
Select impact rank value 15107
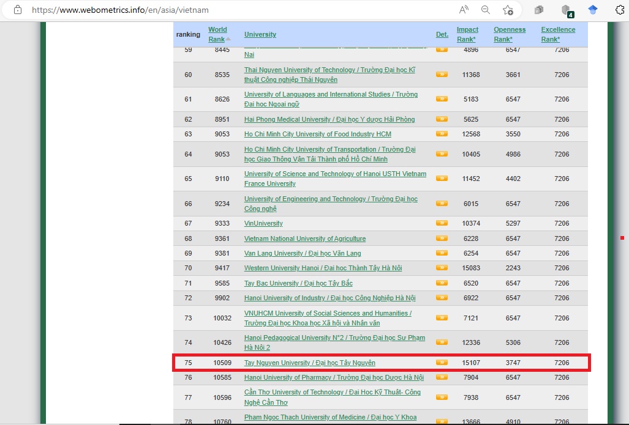click(x=471, y=363)
